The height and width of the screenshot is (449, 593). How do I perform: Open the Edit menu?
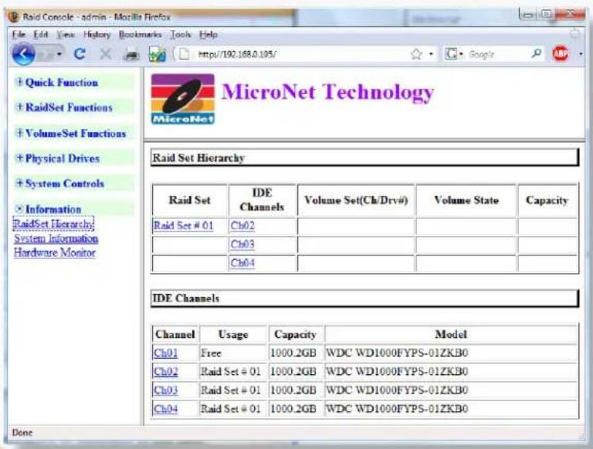click(x=41, y=35)
